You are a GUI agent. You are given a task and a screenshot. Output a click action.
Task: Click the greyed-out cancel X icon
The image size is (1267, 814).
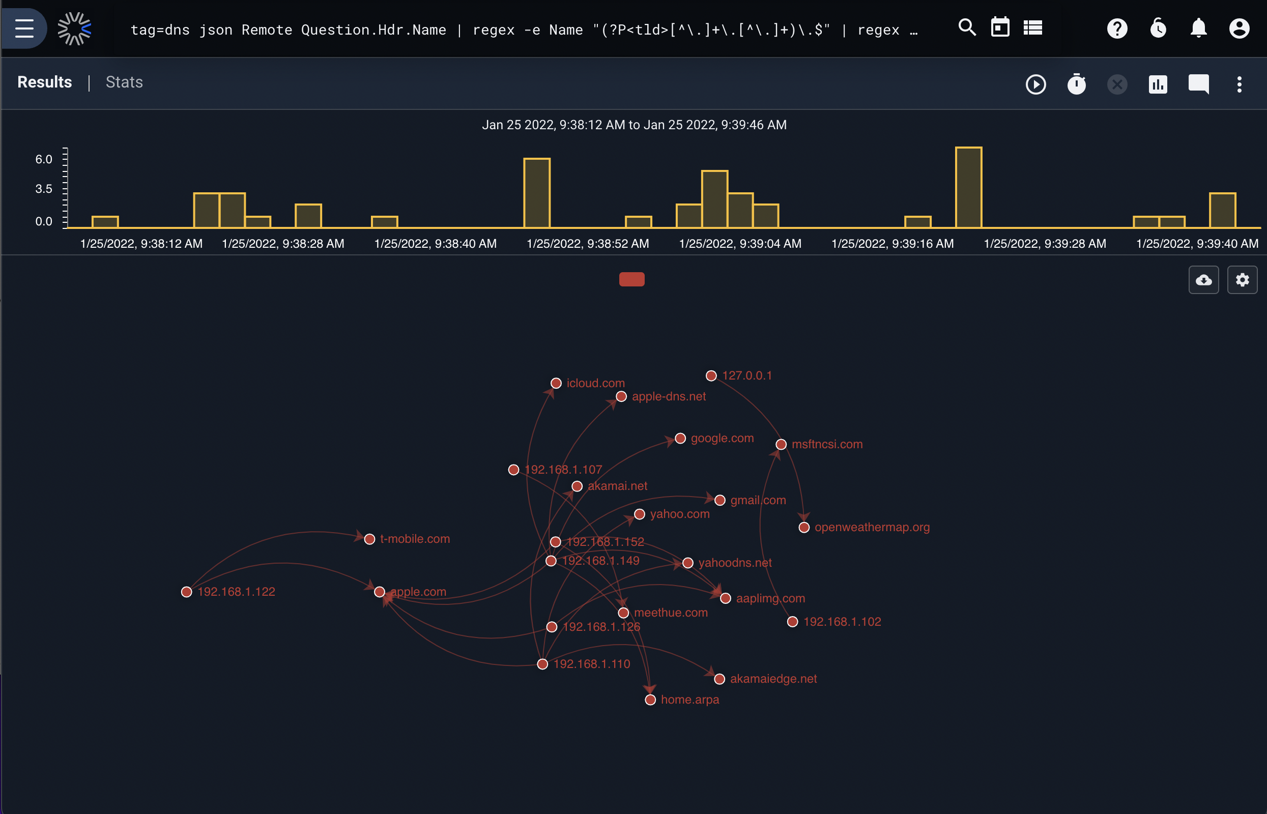coord(1117,84)
